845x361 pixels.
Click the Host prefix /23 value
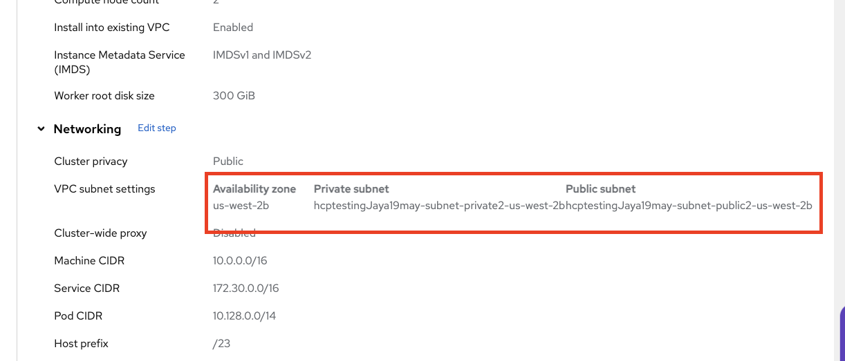click(x=221, y=344)
